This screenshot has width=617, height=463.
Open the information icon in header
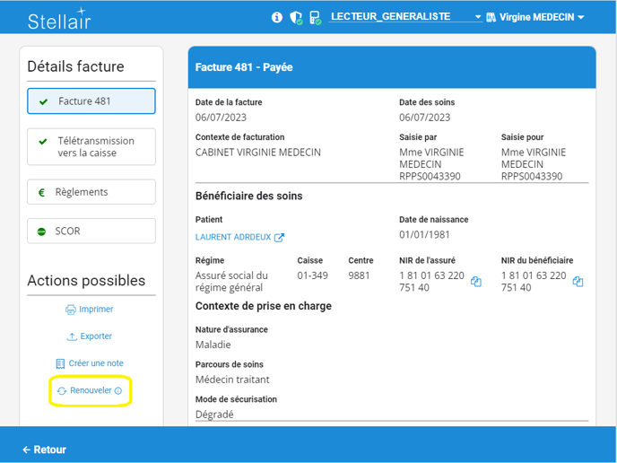click(277, 17)
